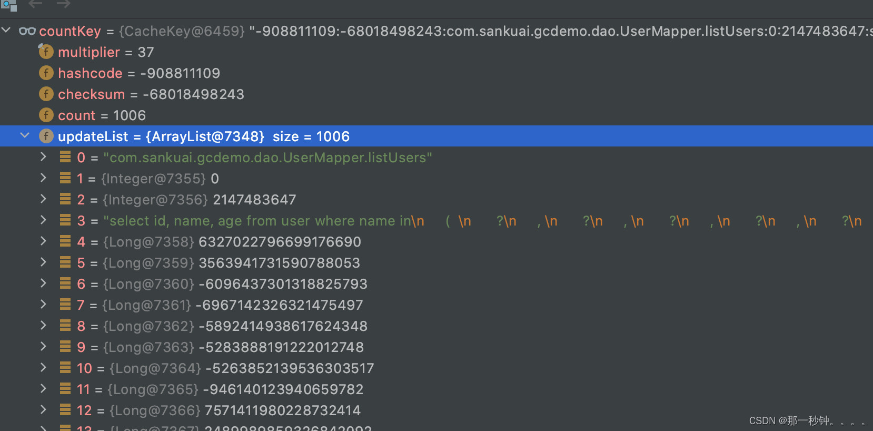873x431 pixels.
Task: Click the value -5892414938617624348
Action: point(283,326)
